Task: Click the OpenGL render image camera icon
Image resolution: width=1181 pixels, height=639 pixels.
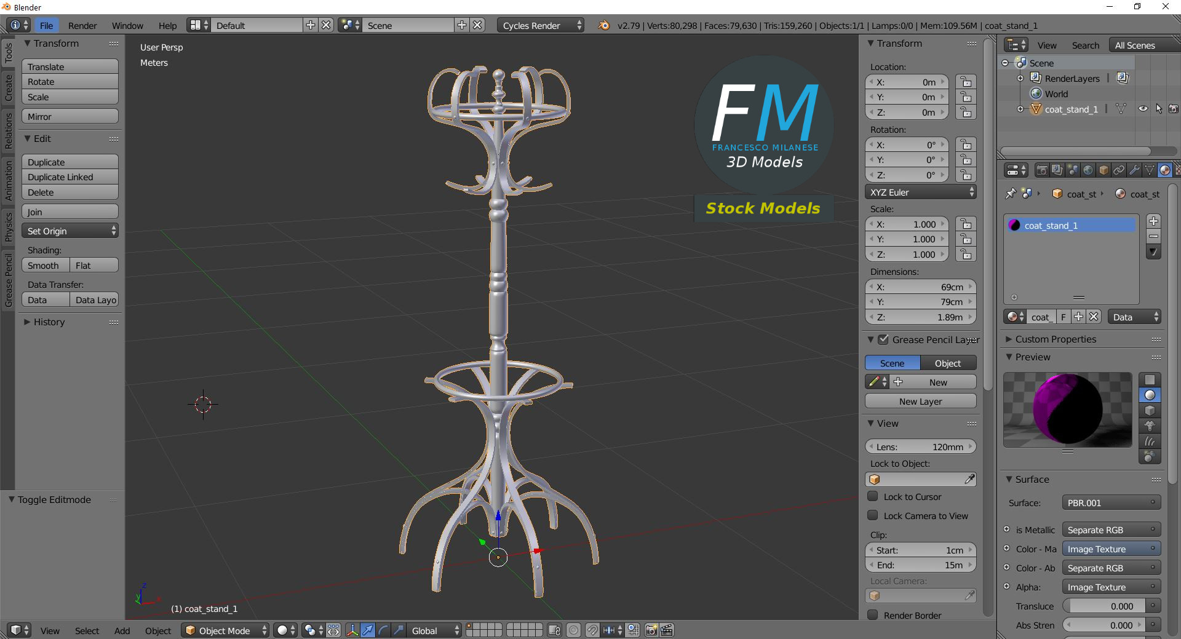Action: 651,630
